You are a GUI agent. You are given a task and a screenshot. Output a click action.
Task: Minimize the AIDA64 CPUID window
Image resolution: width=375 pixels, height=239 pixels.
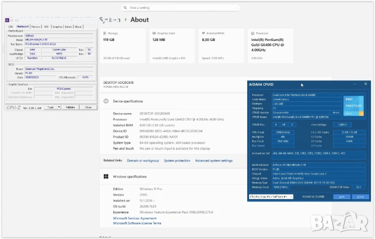tap(355, 84)
